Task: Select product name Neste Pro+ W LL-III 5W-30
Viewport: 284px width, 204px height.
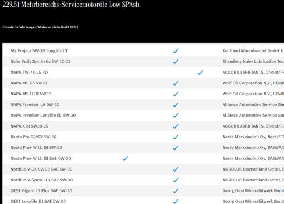Action: coord(36,147)
